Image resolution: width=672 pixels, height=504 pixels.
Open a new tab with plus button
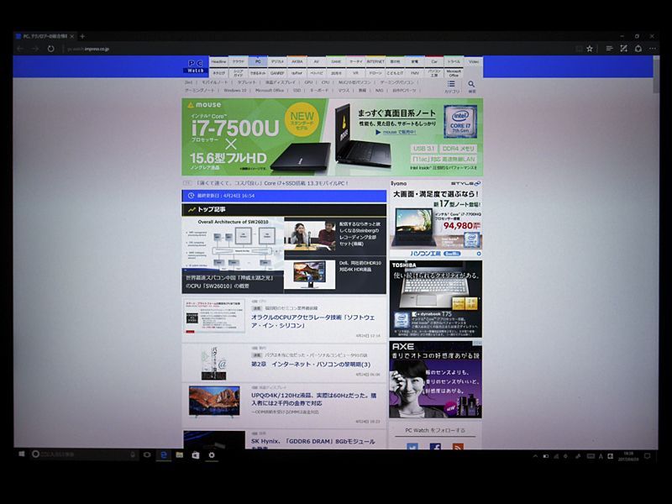pos(82,36)
